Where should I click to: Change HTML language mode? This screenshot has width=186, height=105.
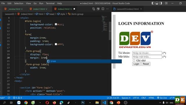[151, 98]
